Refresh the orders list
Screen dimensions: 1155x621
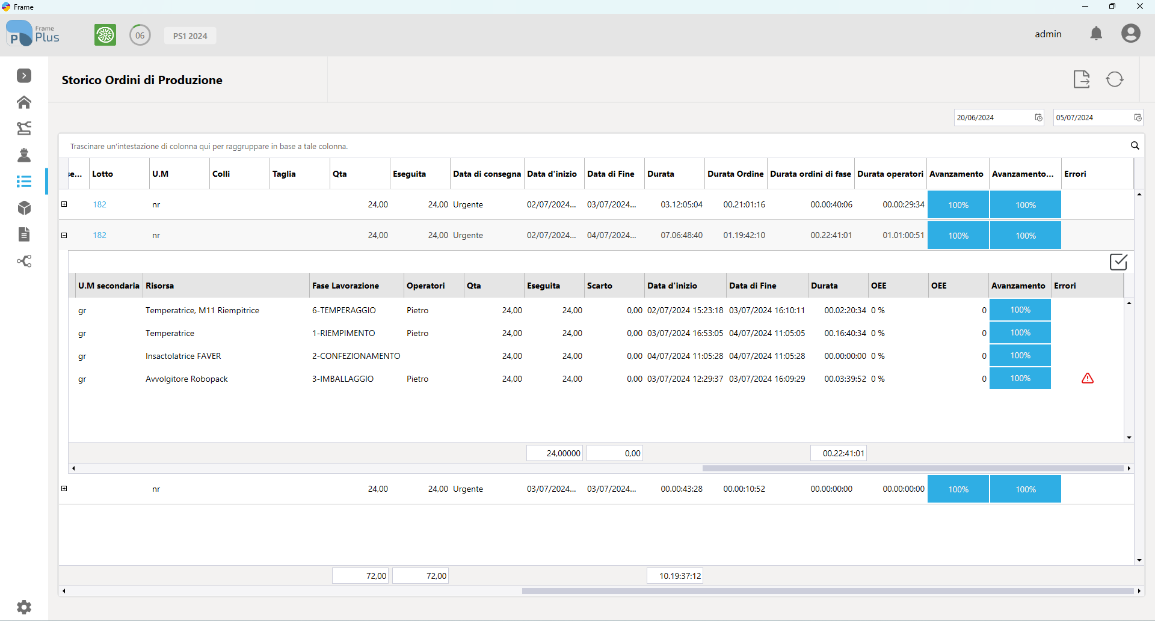tap(1115, 79)
